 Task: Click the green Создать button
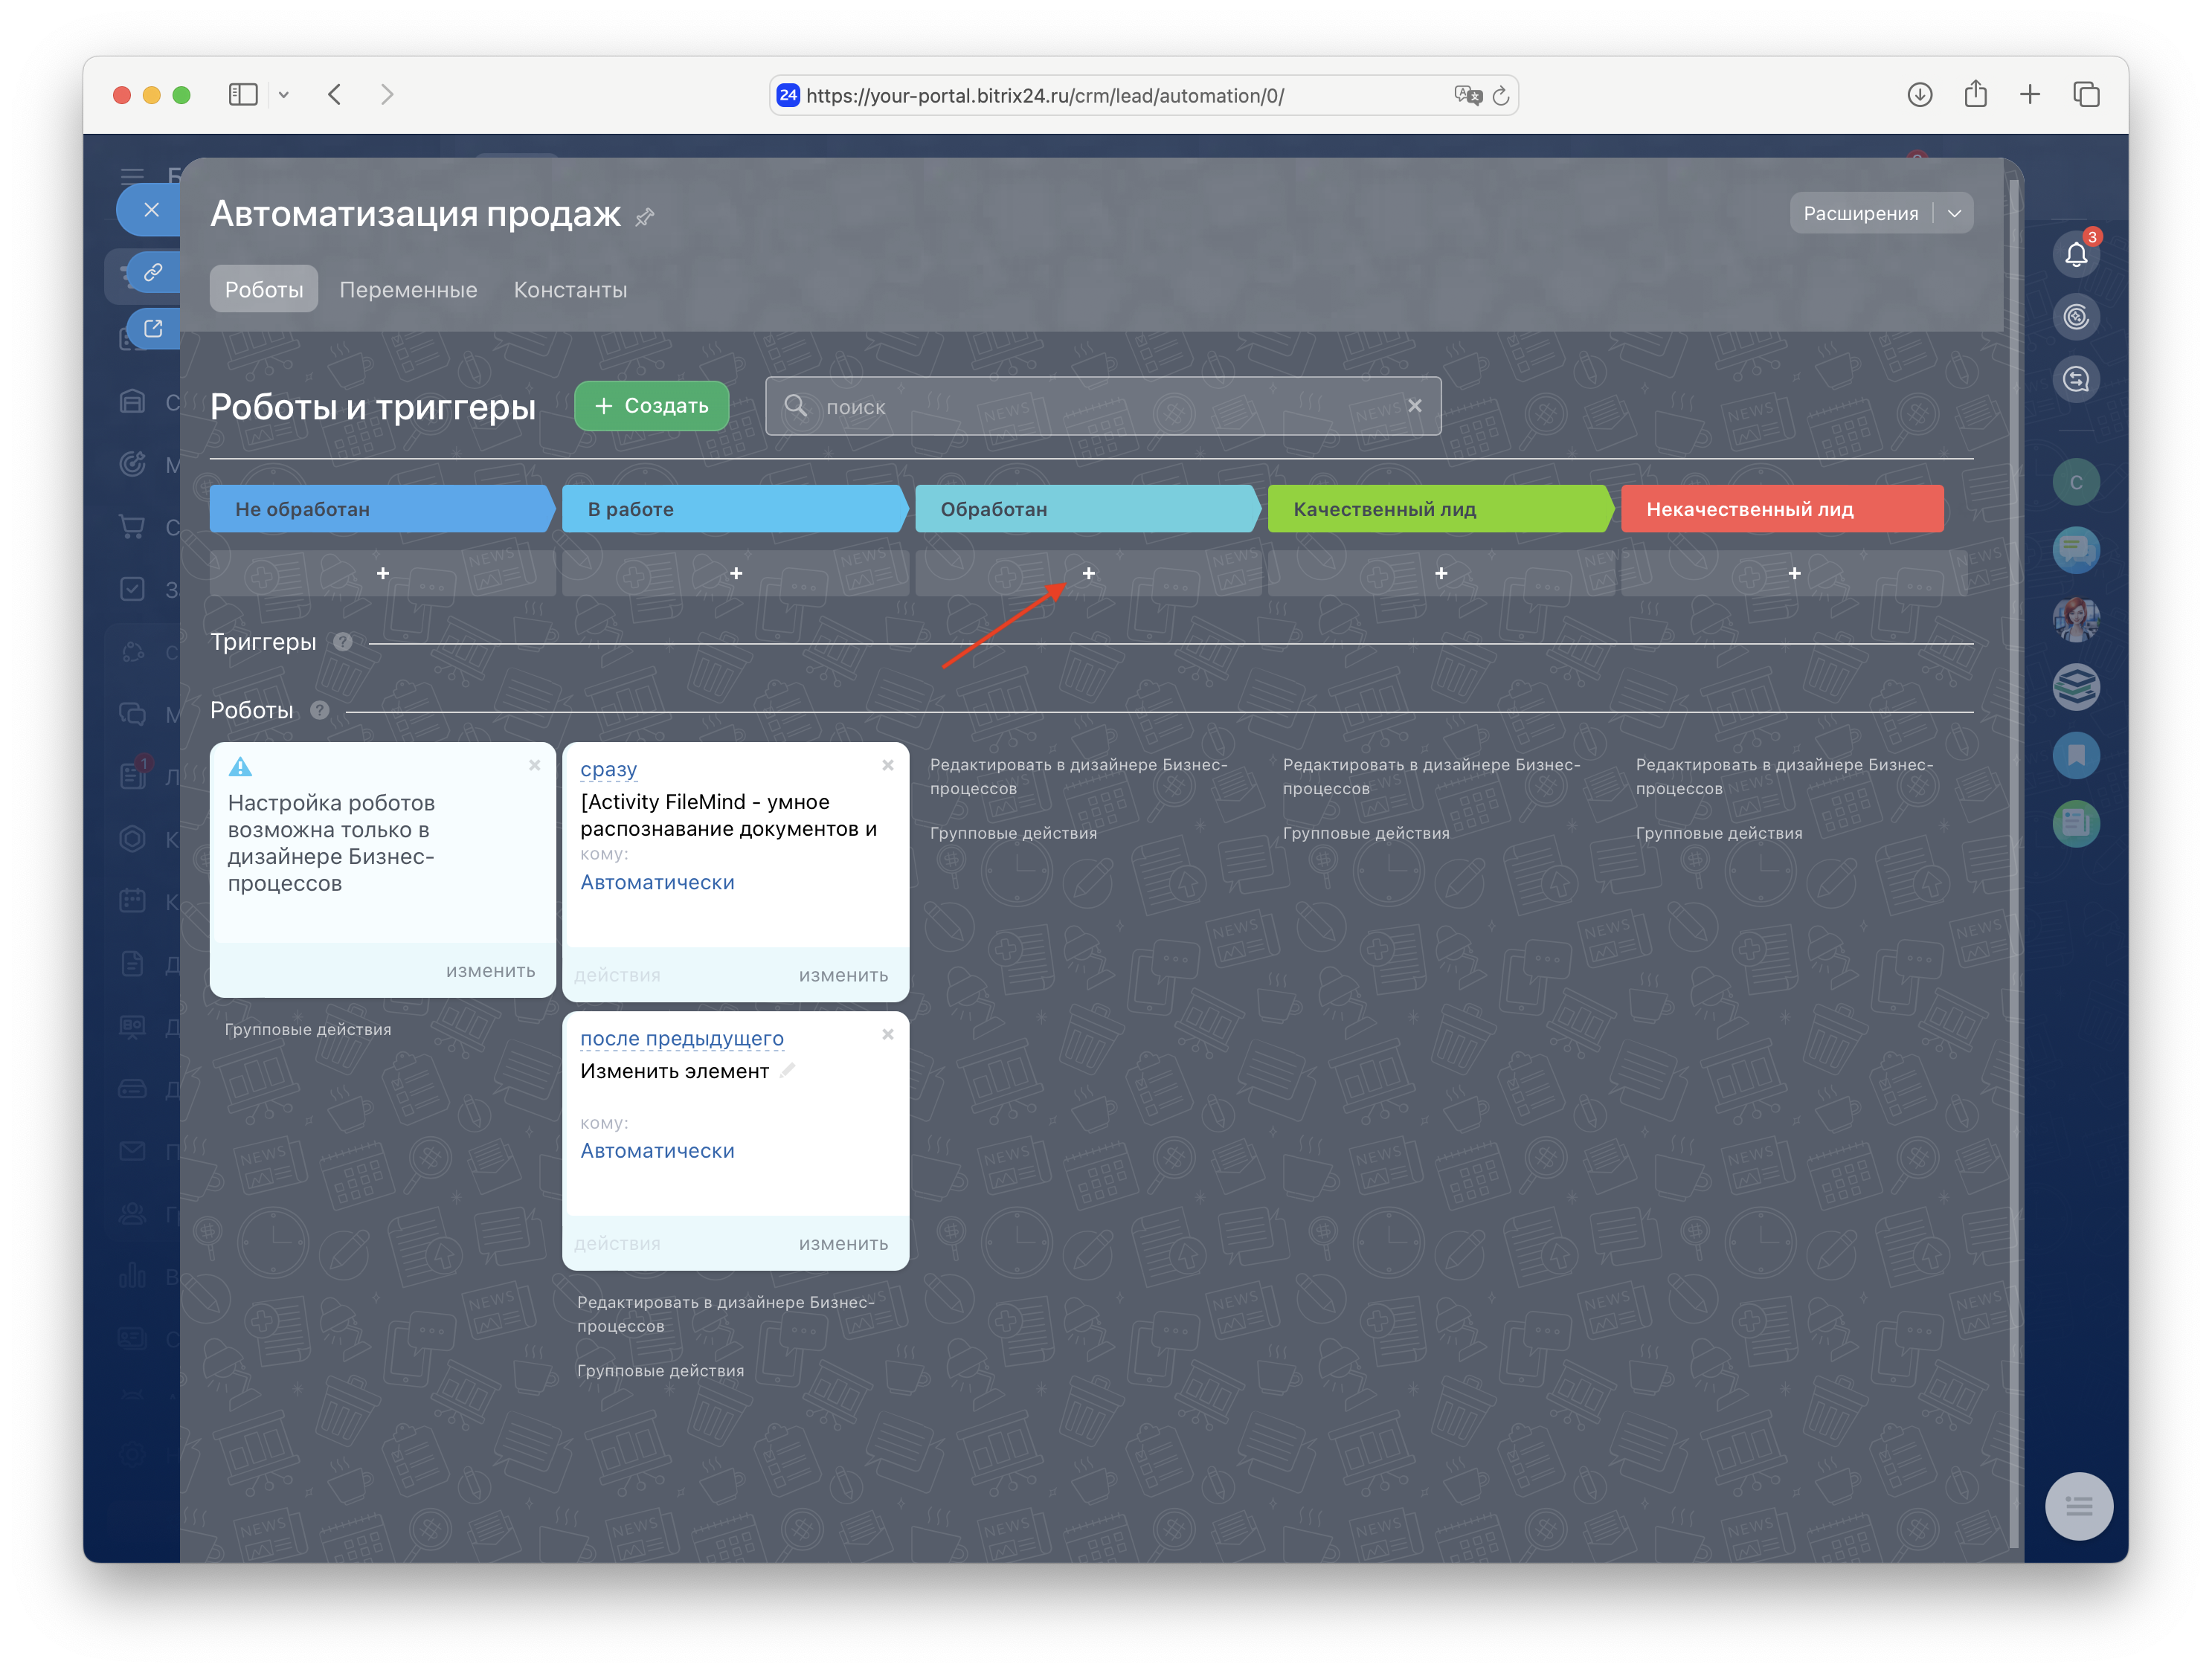click(x=651, y=406)
